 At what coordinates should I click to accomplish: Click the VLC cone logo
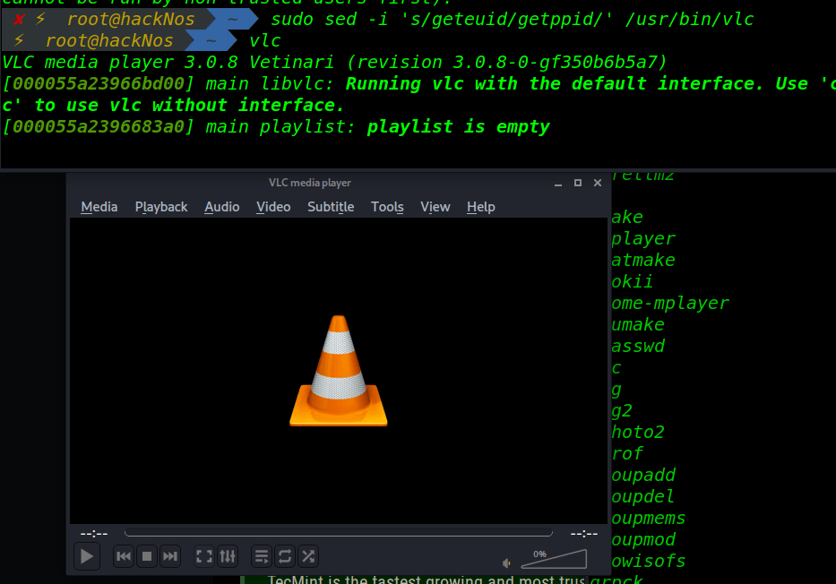(x=339, y=371)
